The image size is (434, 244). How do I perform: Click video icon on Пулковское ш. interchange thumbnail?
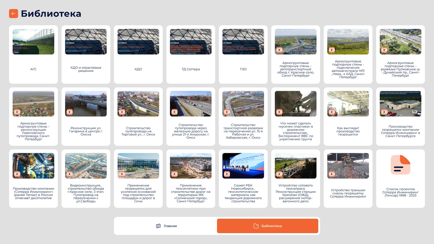[384, 50]
